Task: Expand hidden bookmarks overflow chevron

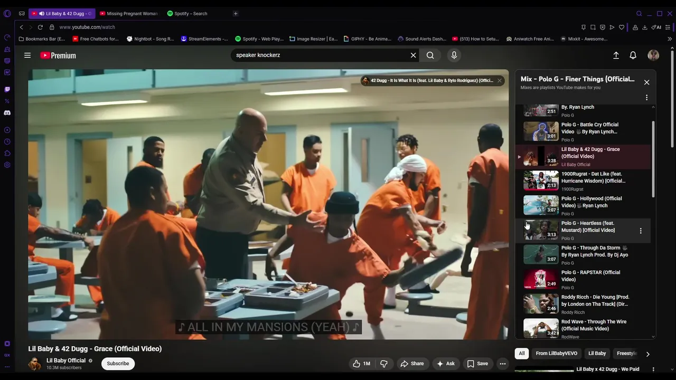Action: coord(670,39)
